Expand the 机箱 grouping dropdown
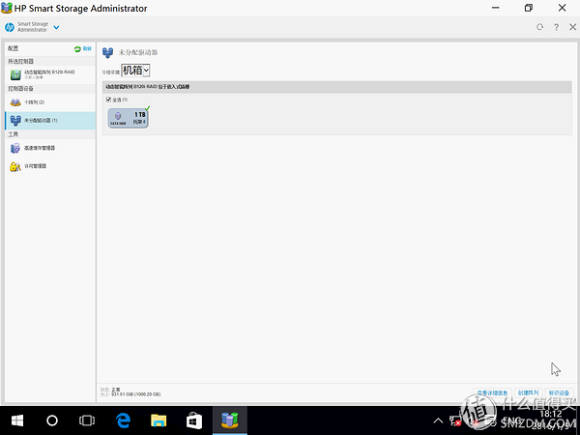 pyautogui.click(x=135, y=71)
